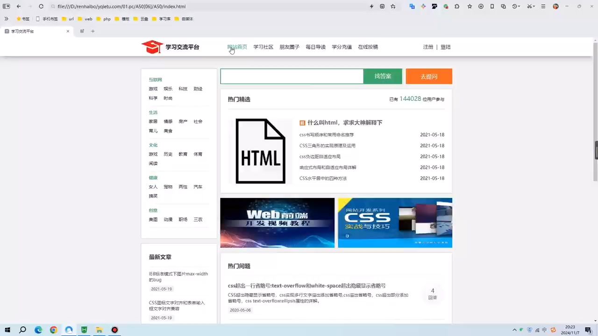The image size is (598, 336).
Task: Click the user profile avatar
Action: point(555,7)
